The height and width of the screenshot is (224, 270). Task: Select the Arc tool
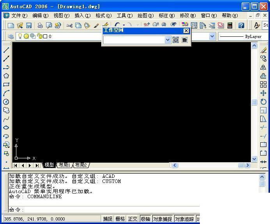[x=6, y=93]
